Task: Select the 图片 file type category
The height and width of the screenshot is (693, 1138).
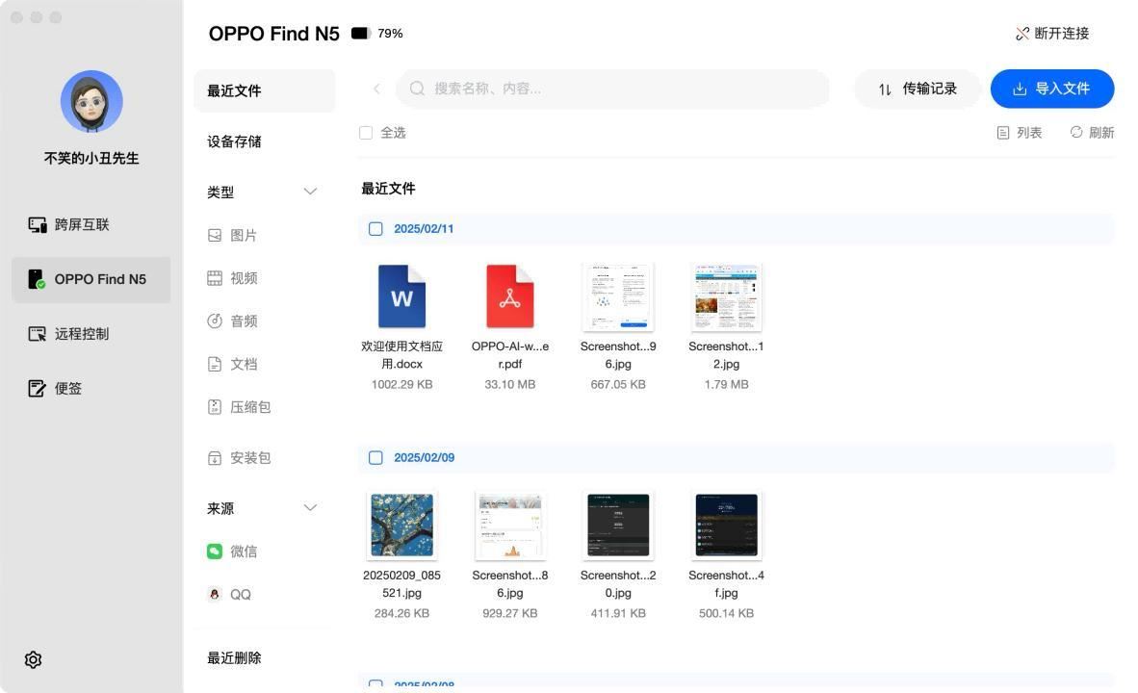Action: 243,235
